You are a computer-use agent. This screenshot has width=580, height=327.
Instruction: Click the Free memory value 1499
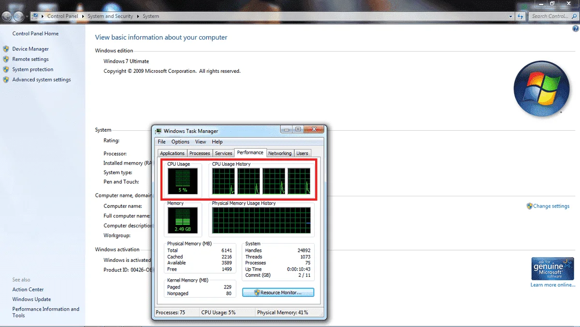tap(227, 269)
